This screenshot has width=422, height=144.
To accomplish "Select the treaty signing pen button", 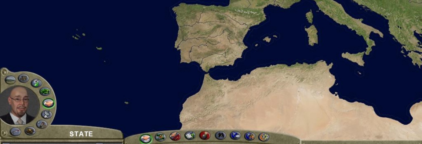I will 175,136.
